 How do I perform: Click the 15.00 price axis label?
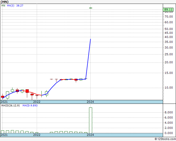tap(169, 73)
